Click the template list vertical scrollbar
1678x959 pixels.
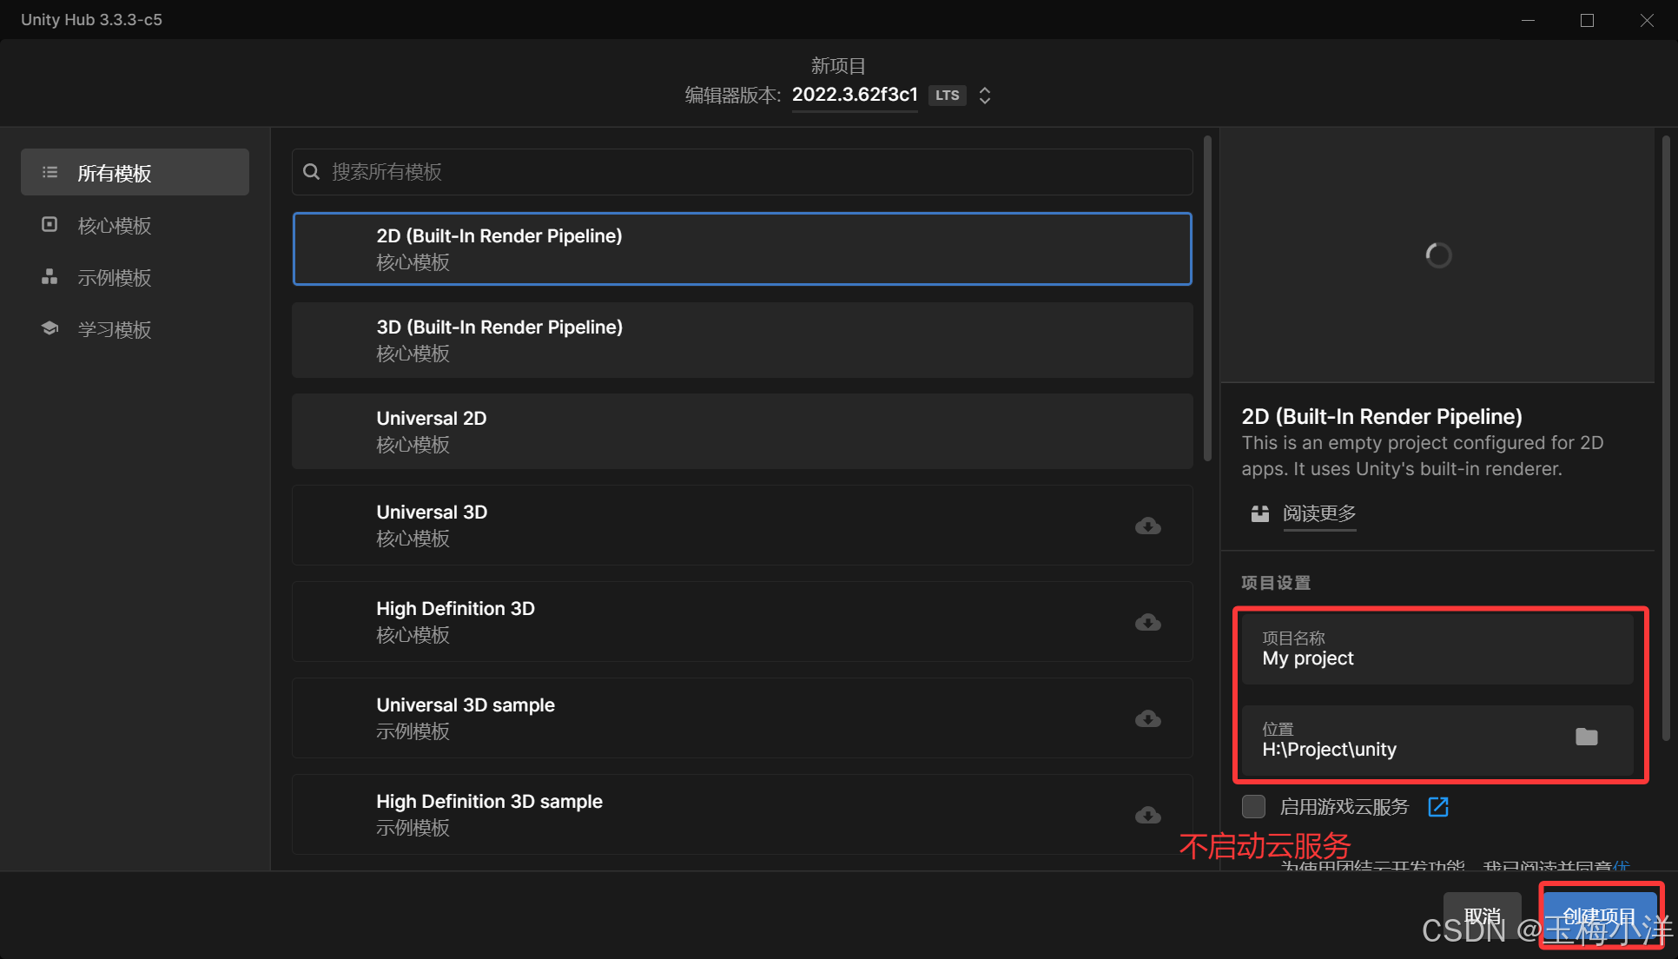coord(1207,300)
